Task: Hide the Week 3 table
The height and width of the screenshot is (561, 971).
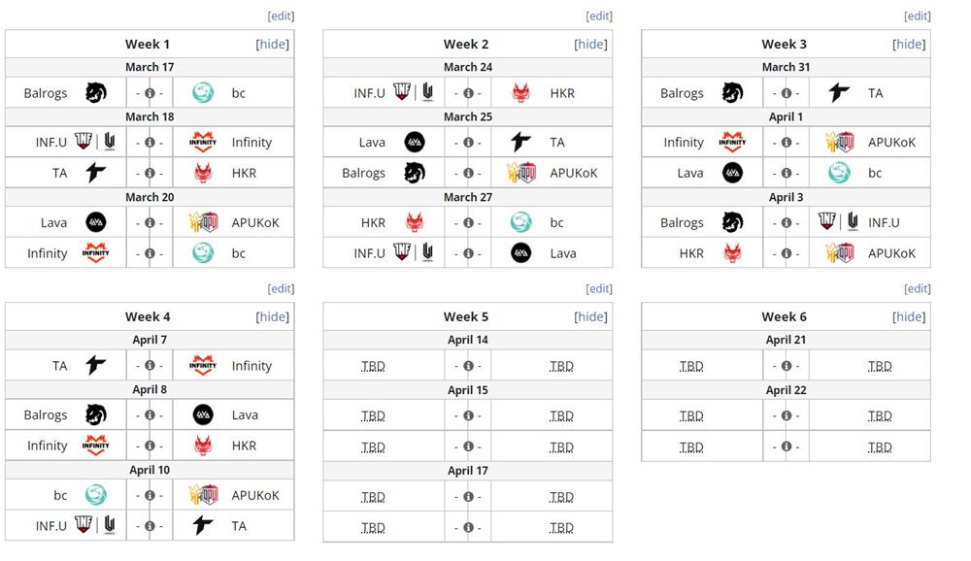Action: (909, 44)
